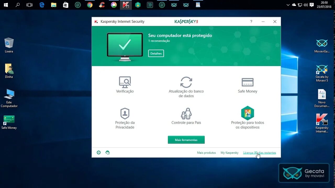Screen dimensions: 335x188
Task: Click the Kaspersky Internet Security title icon
Action: tap(96, 22)
